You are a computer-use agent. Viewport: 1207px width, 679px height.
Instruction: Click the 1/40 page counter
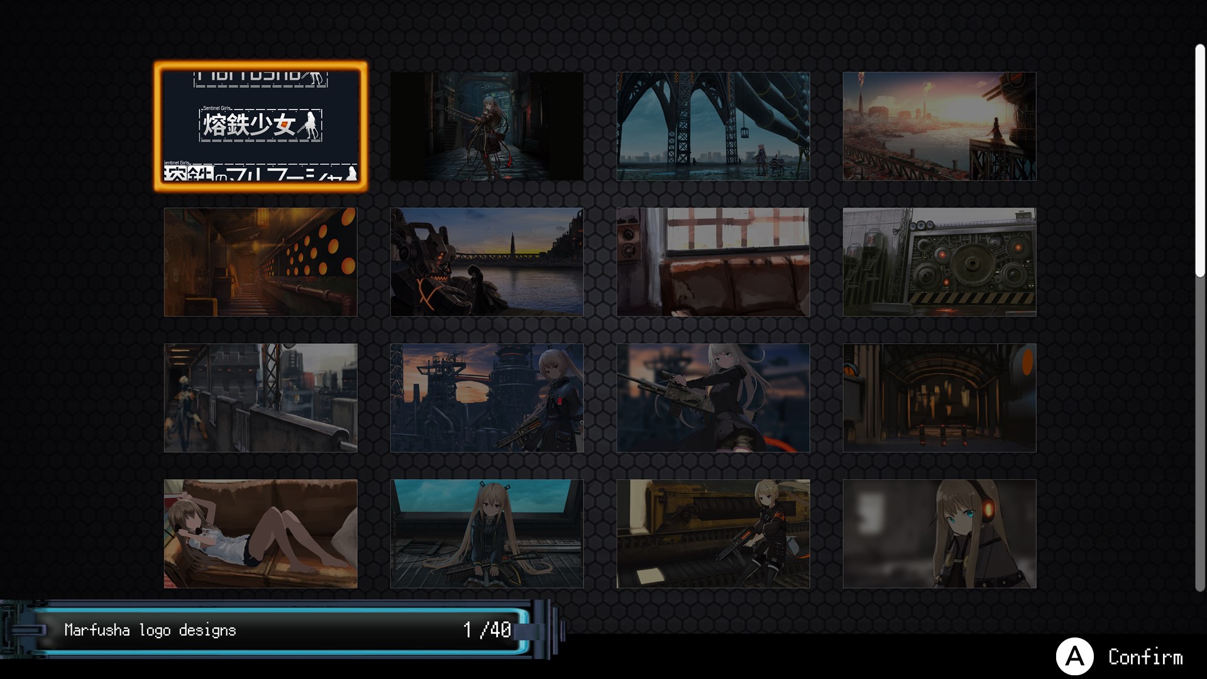487,629
